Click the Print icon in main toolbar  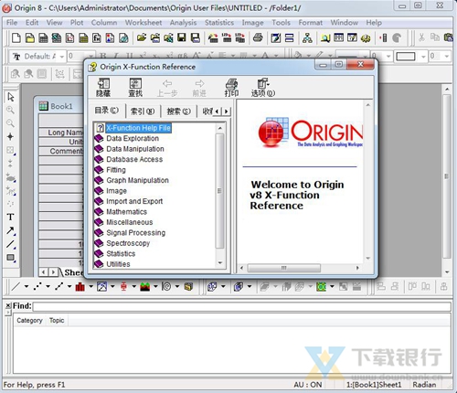[258, 38]
